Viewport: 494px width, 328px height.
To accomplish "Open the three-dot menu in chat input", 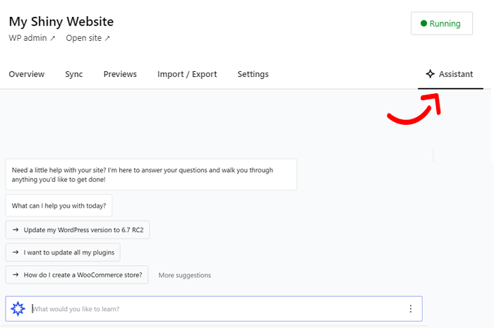I will click(x=411, y=308).
